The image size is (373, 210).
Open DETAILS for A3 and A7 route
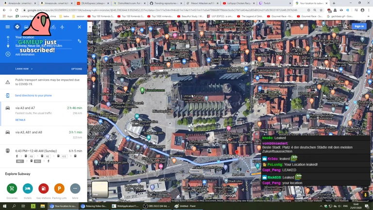20,120
